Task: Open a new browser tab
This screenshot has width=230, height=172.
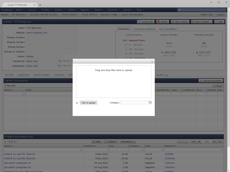Action: pyautogui.click(x=40, y=5)
